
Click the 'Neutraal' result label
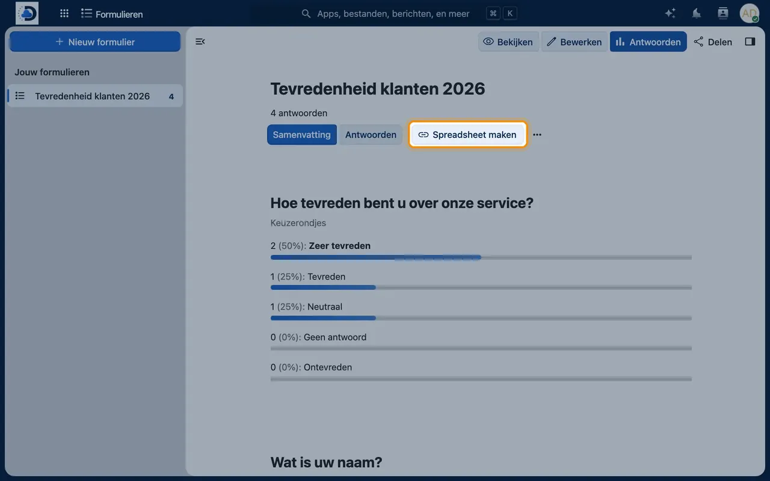[325, 307]
